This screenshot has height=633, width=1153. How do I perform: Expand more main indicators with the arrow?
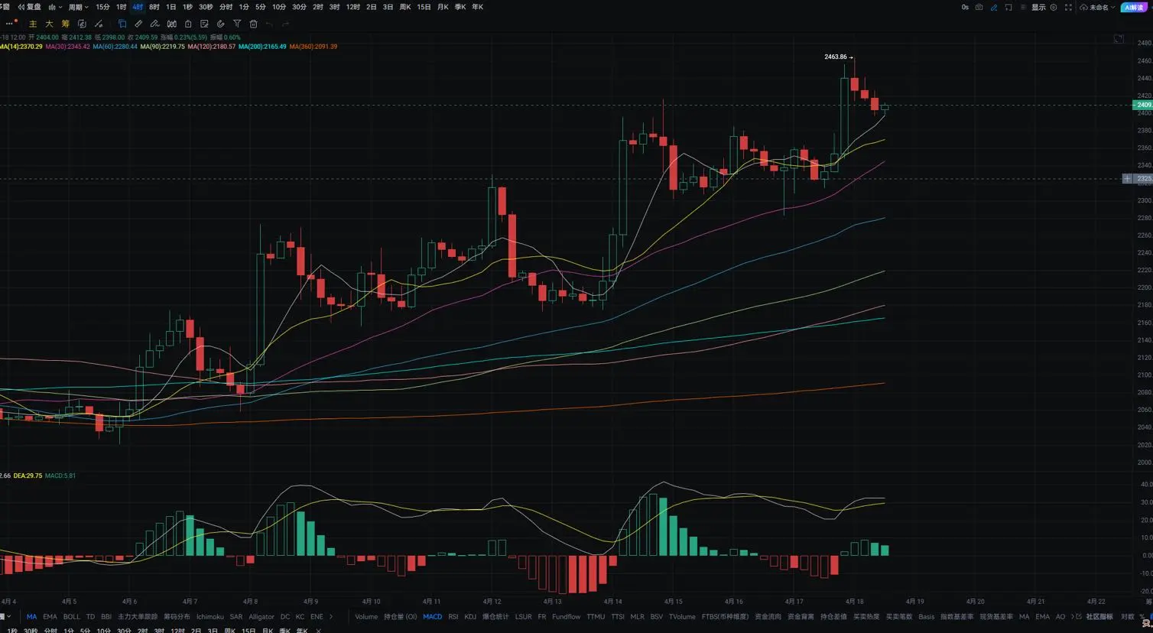pyautogui.click(x=331, y=617)
